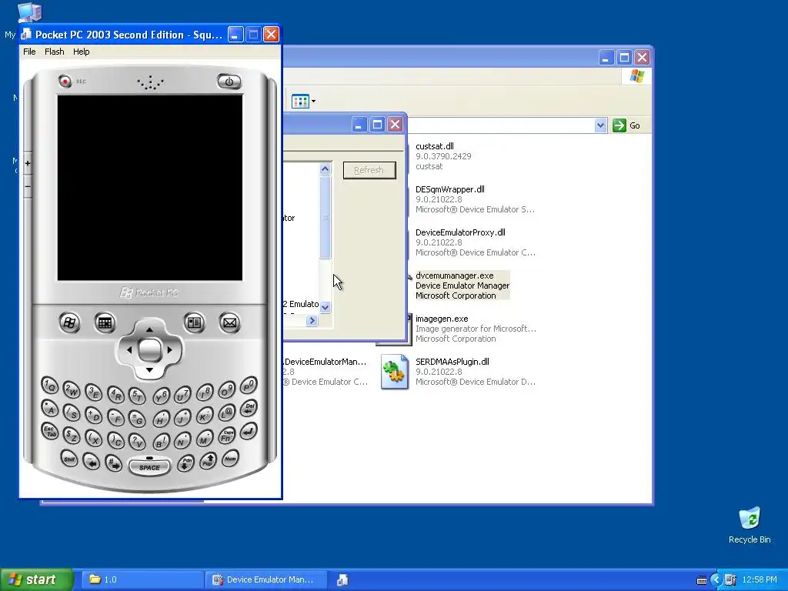This screenshot has width=788, height=591.
Task: Select the SERDMAAsPlugin.dll file icon
Action: tap(395, 372)
